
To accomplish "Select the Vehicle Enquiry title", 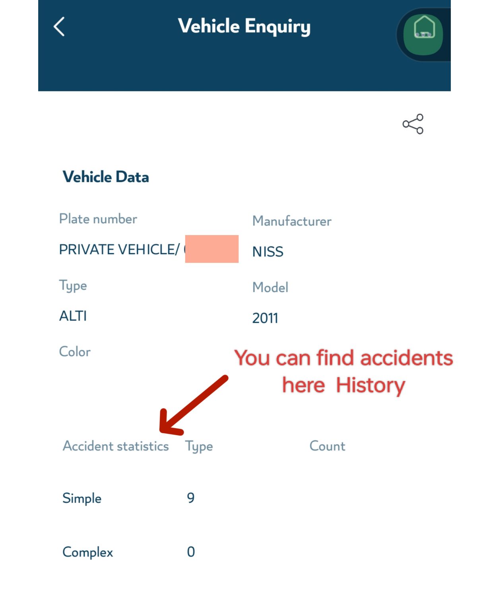I will tap(244, 26).
